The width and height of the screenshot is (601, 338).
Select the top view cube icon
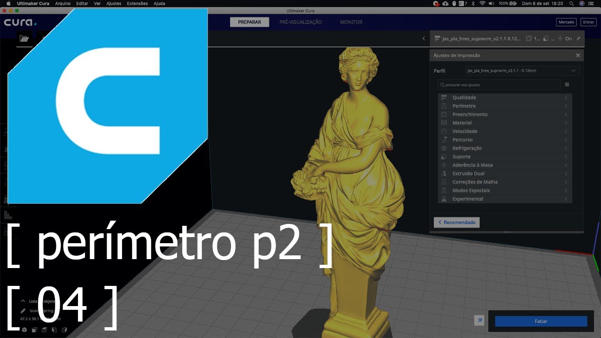(x=45, y=330)
